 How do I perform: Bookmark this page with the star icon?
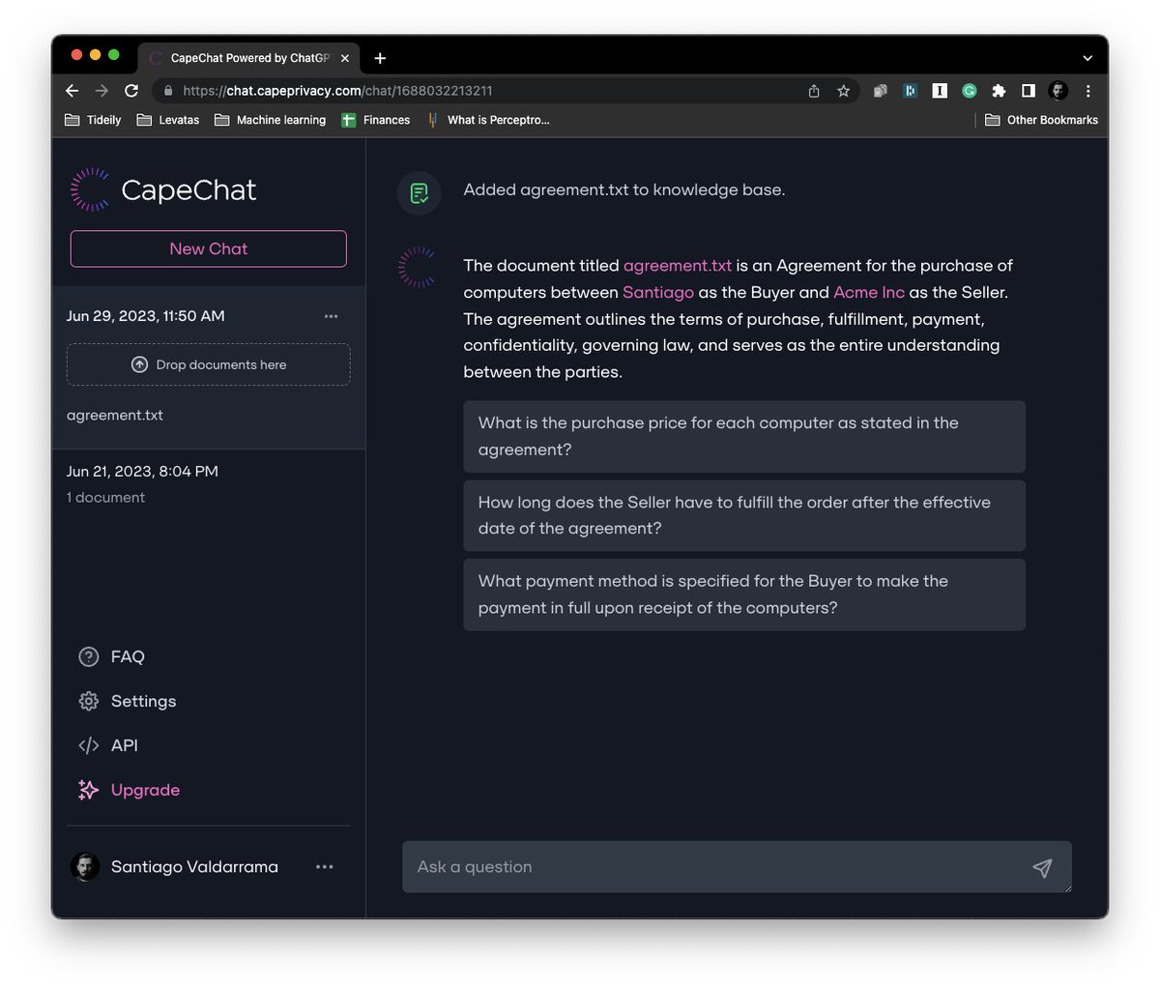pos(843,91)
